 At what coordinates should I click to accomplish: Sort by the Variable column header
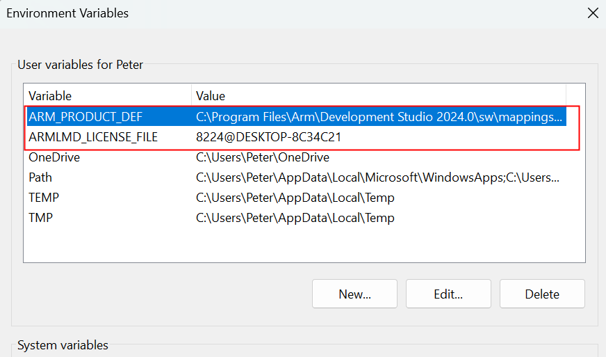point(50,96)
